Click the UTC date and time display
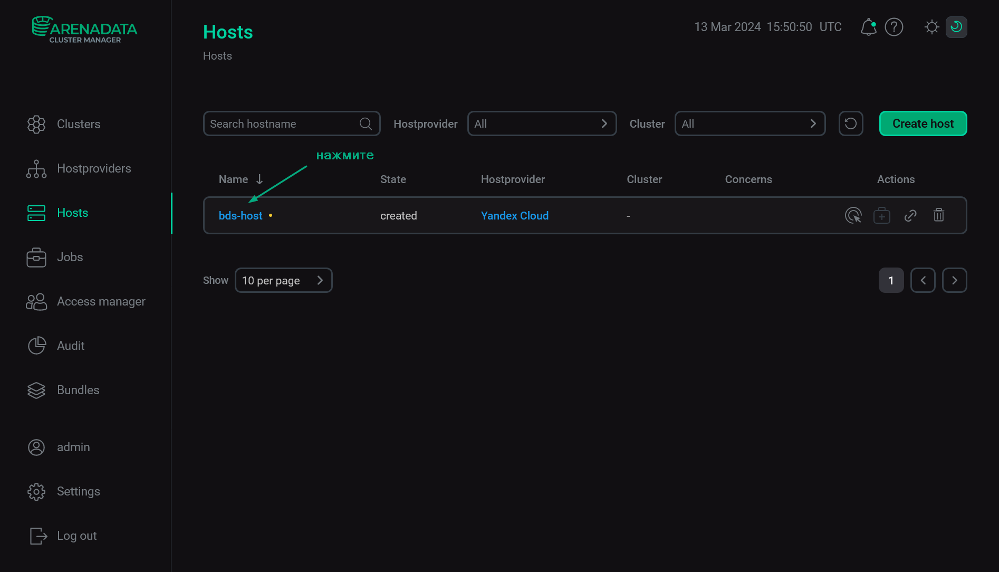Image resolution: width=999 pixels, height=572 pixels. pyautogui.click(x=768, y=27)
